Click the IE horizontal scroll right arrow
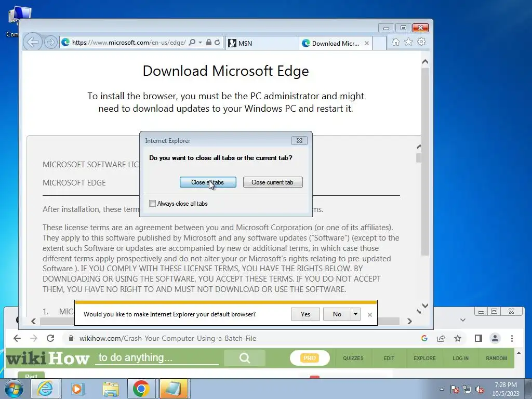Screen dimensions: 532x399 click(409, 321)
